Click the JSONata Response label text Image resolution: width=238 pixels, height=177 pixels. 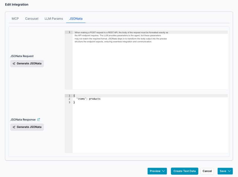[23, 120]
